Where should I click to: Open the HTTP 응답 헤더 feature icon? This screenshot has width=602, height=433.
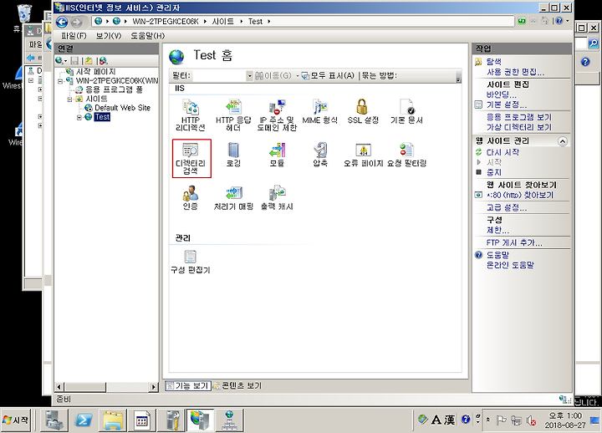[233, 115]
